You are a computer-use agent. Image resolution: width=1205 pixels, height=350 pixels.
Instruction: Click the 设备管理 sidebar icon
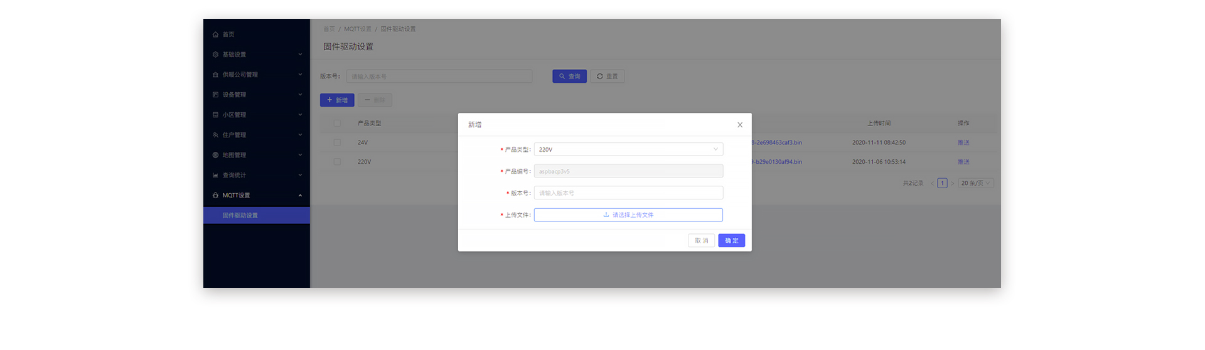pos(215,95)
